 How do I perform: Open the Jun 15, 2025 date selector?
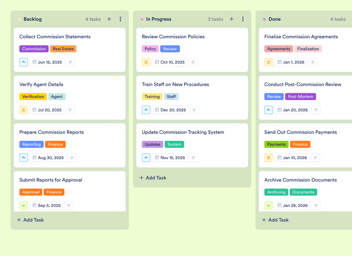pos(47,62)
